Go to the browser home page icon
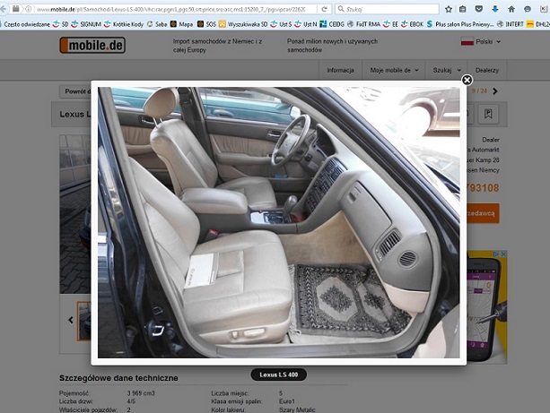The height and width of the screenshot is (413, 550). point(511,9)
